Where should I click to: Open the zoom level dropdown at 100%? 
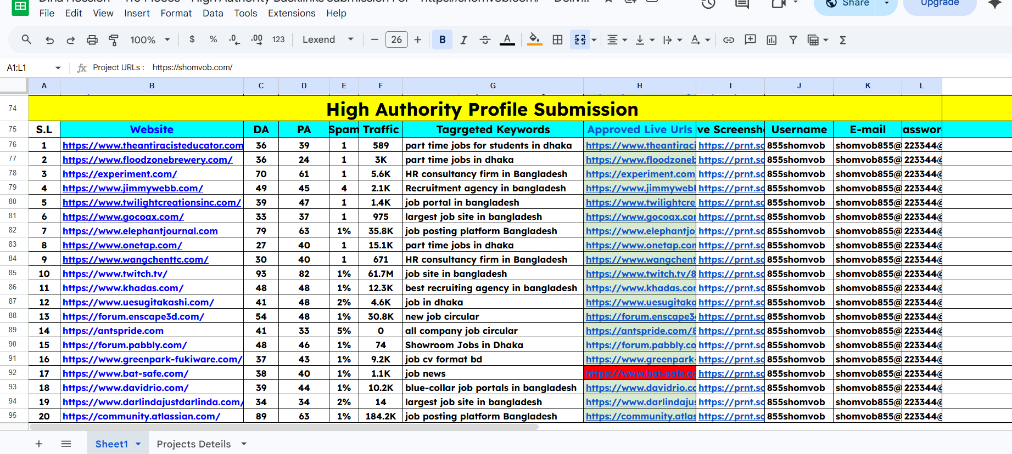pos(150,39)
